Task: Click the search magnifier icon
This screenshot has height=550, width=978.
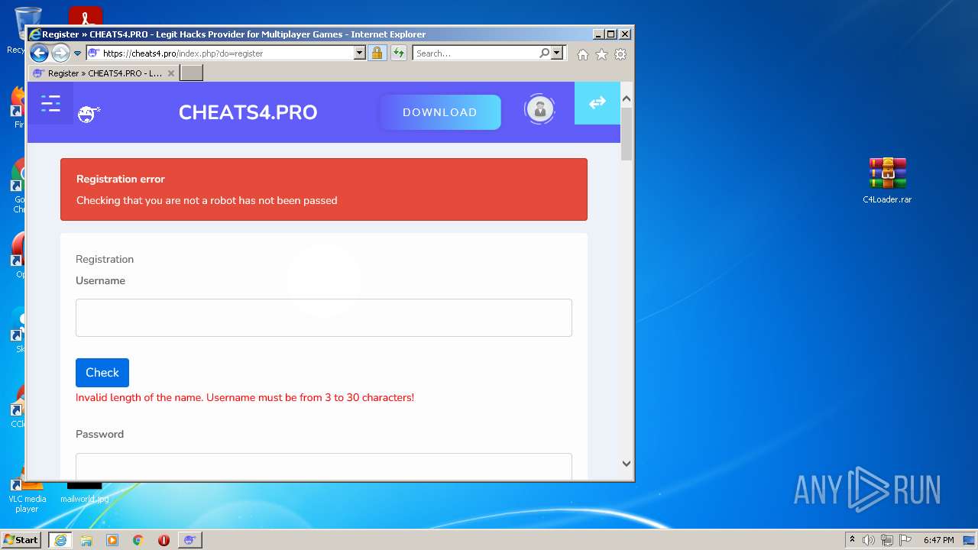Action: pyautogui.click(x=544, y=53)
